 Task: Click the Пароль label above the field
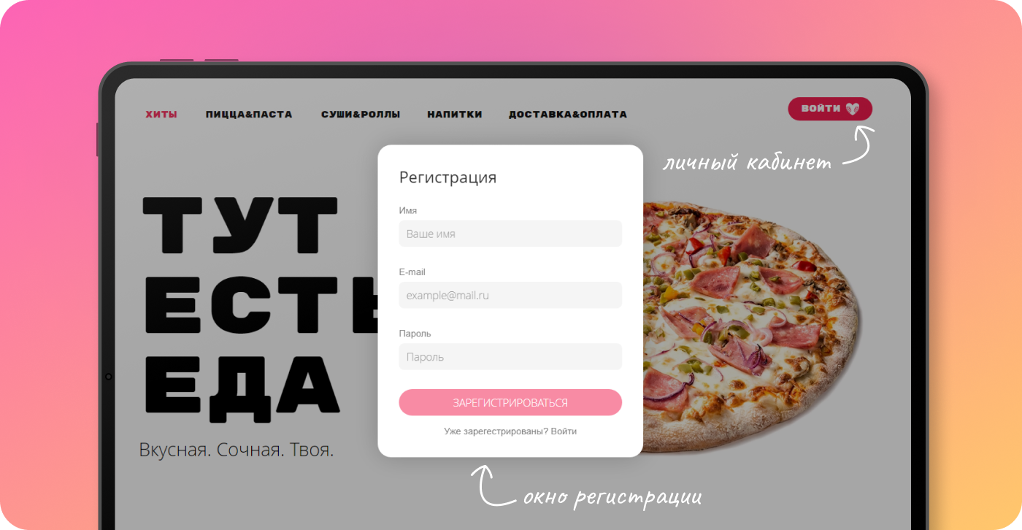(x=415, y=334)
